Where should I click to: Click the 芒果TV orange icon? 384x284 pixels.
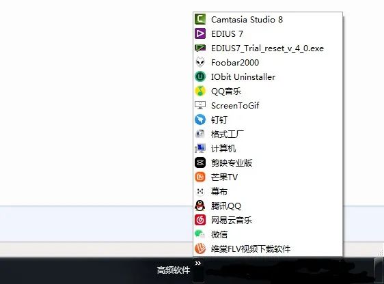200,177
